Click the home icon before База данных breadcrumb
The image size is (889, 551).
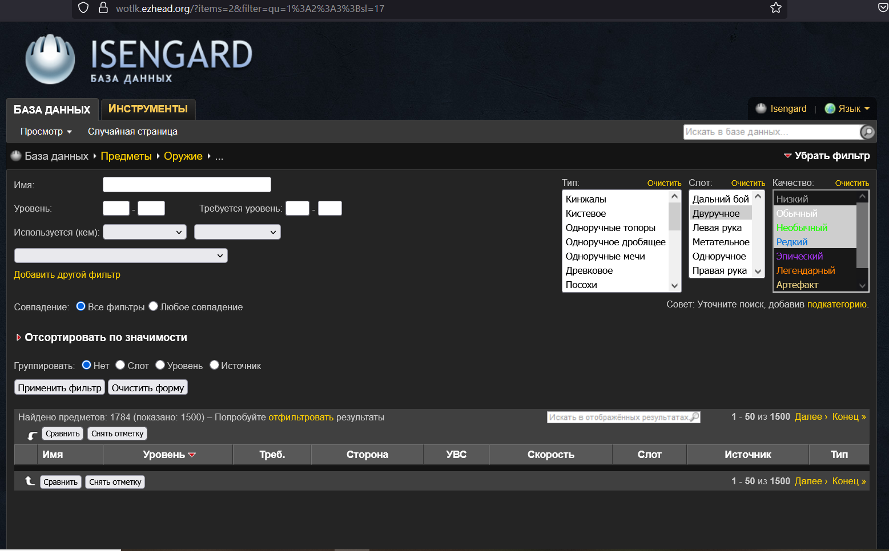point(16,156)
